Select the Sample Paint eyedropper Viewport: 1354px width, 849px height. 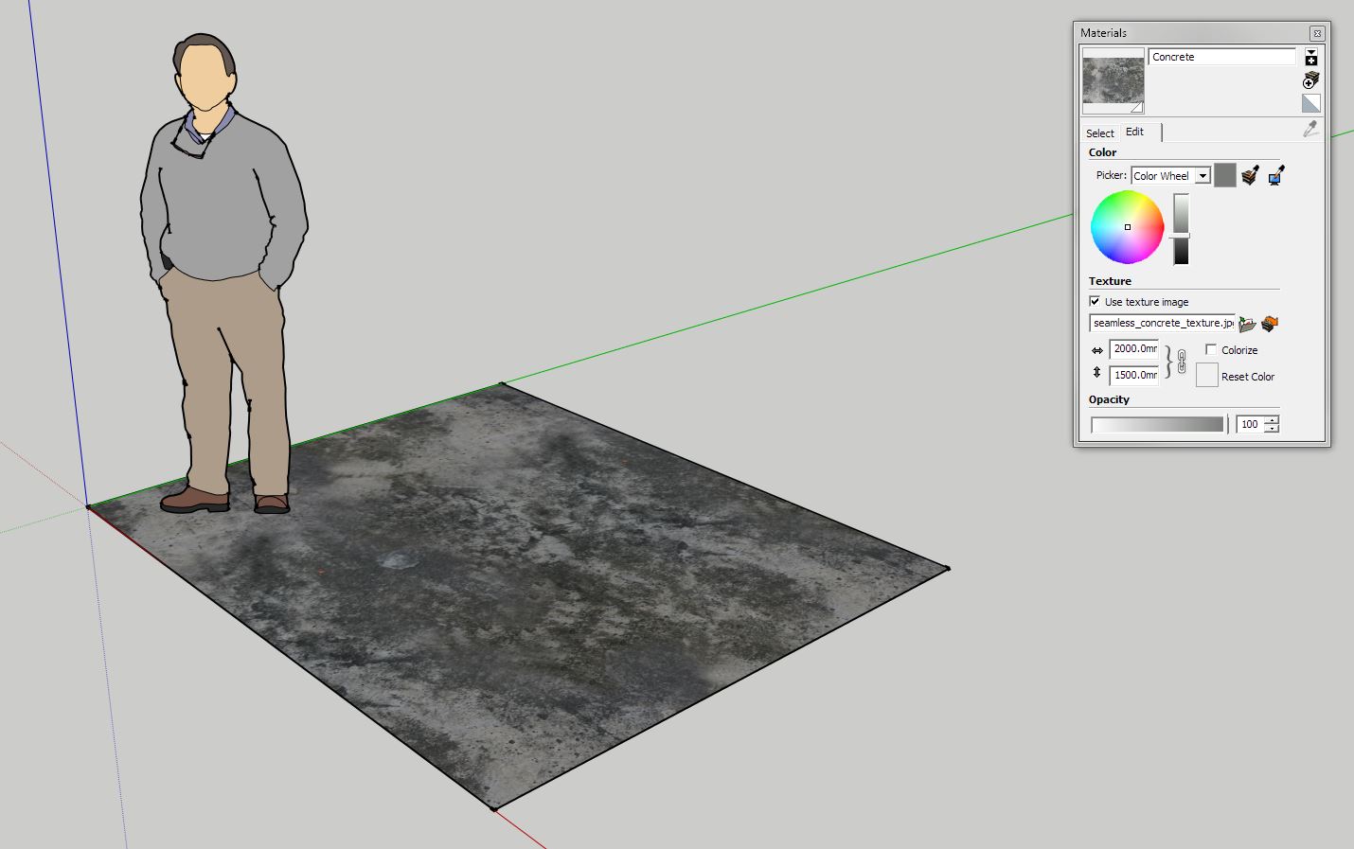coord(1311,130)
